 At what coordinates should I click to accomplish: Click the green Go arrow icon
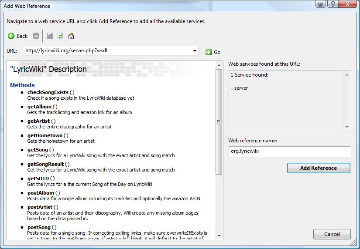click(209, 52)
